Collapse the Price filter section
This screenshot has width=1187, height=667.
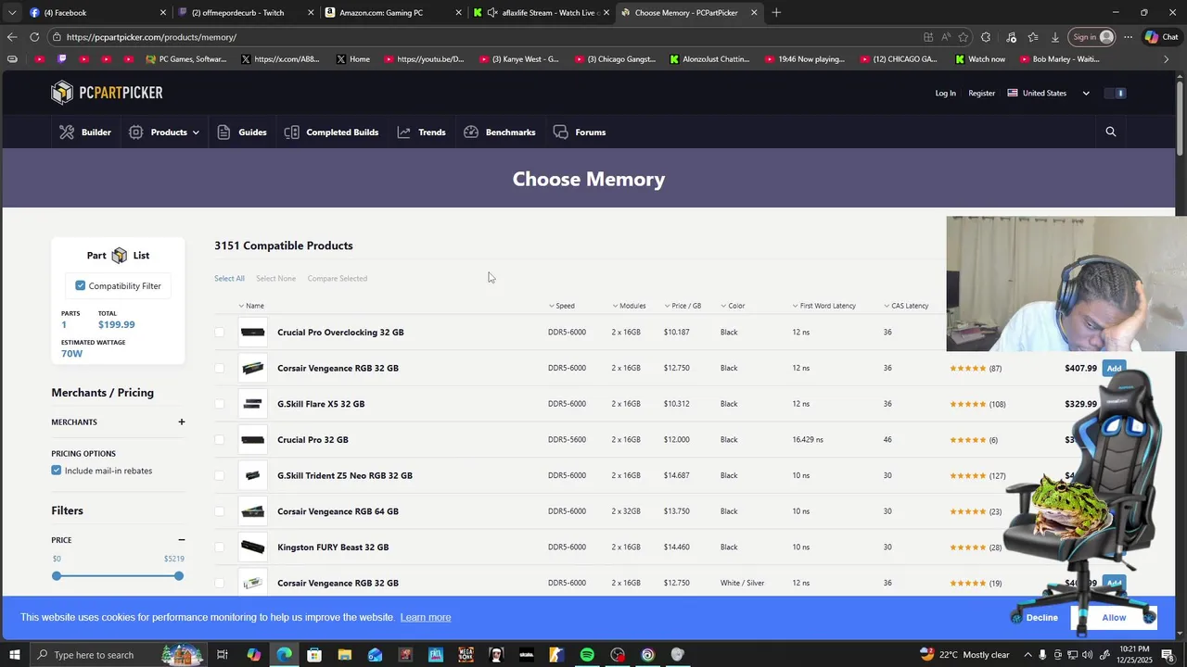tap(182, 540)
